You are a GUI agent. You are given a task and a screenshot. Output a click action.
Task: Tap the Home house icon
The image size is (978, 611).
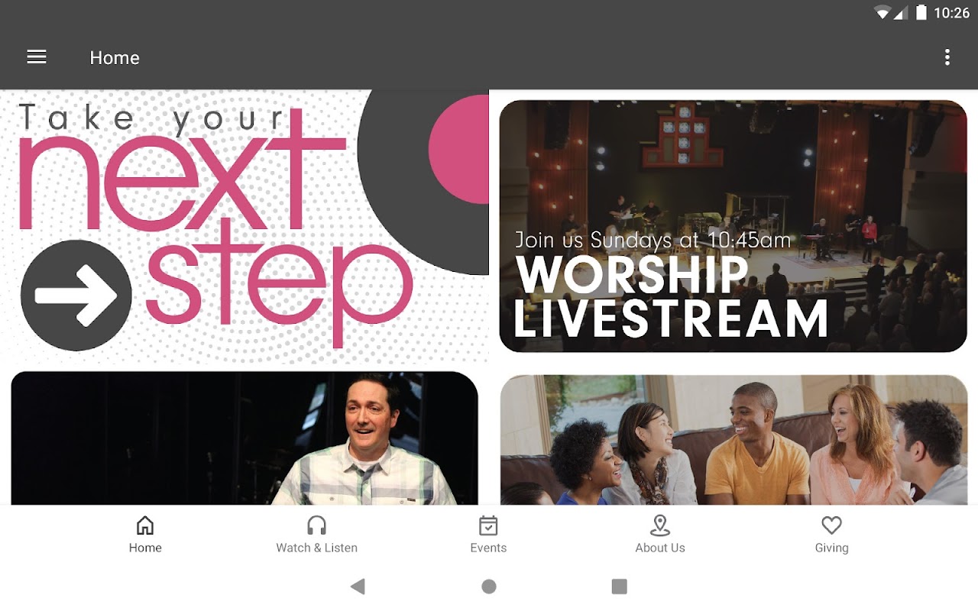pos(144,525)
